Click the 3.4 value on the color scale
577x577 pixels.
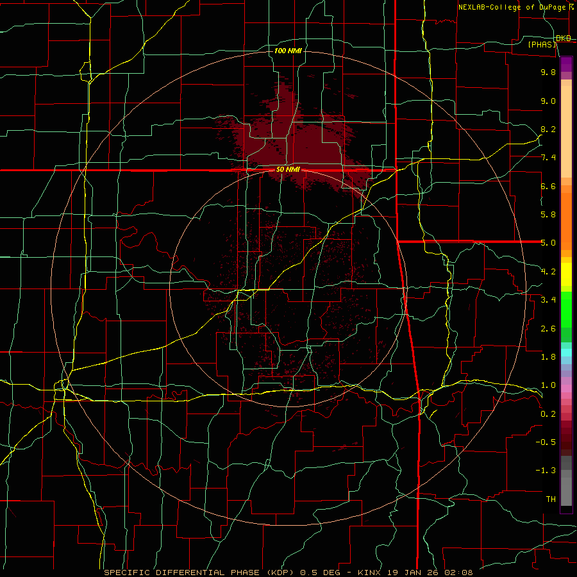click(x=548, y=300)
